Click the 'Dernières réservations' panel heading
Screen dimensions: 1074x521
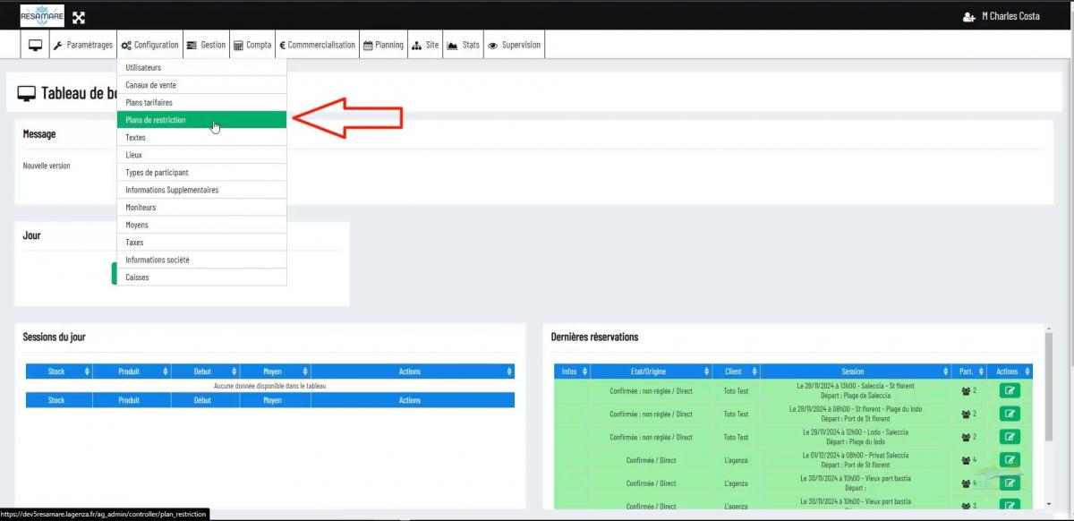click(x=594, y=337)
